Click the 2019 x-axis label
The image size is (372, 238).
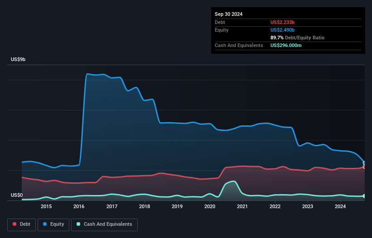[x=177, y=206]
